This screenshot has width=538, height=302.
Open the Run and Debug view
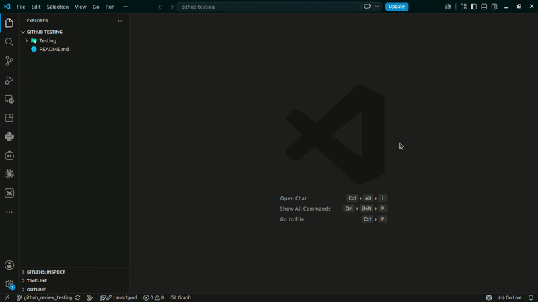[9, 80]
